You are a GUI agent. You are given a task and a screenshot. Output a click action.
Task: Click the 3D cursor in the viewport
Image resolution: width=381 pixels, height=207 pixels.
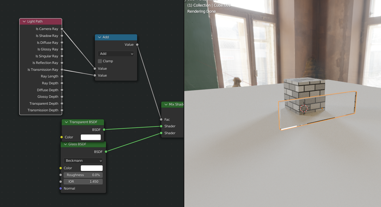pyautogui.click(x=304, y=108)
